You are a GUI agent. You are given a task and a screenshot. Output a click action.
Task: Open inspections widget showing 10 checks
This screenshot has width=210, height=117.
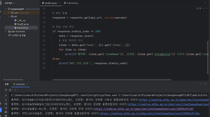tap(199, 8)
